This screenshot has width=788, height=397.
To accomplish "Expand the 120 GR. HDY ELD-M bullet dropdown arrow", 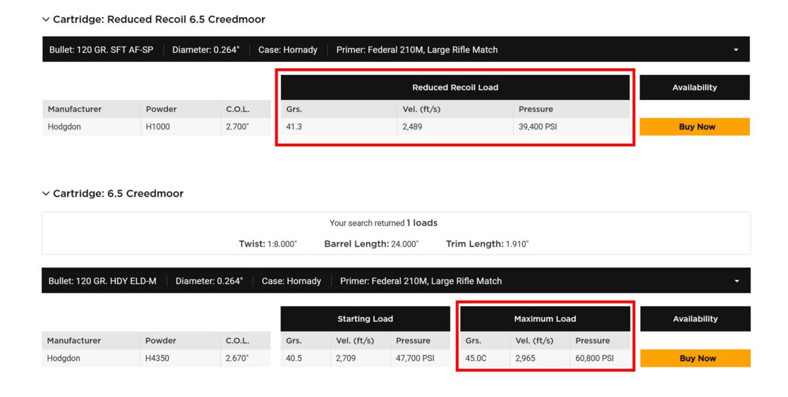I will click(736, 281).
